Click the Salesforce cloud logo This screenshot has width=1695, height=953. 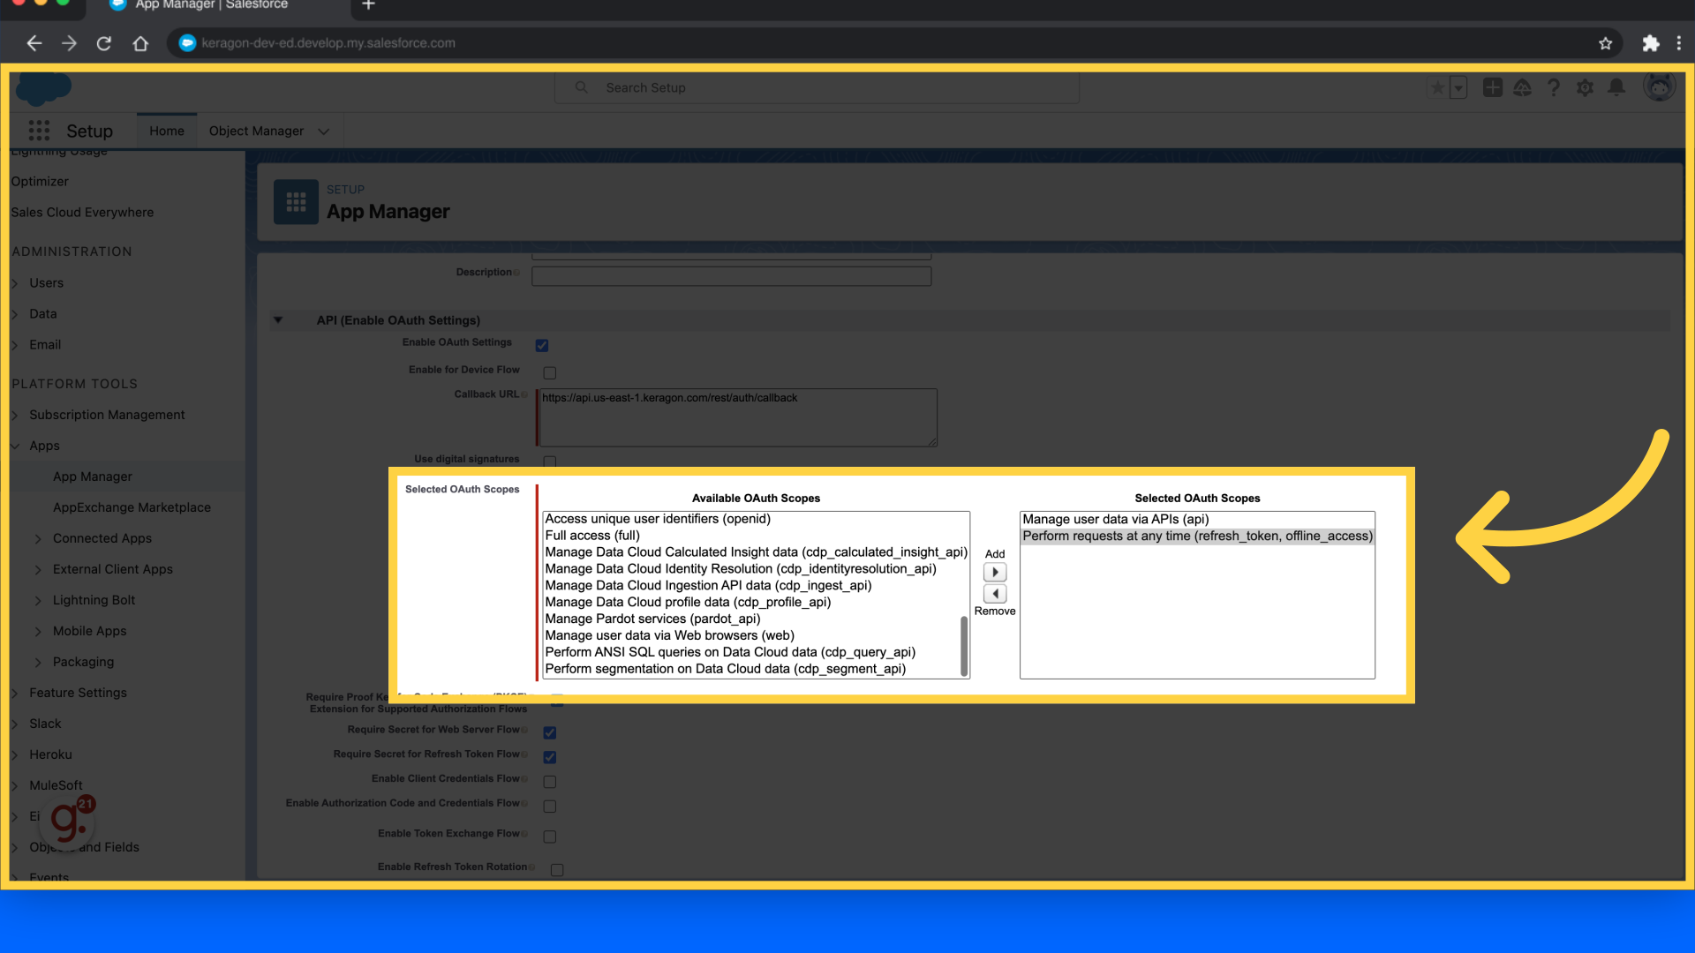click(43, 88)
